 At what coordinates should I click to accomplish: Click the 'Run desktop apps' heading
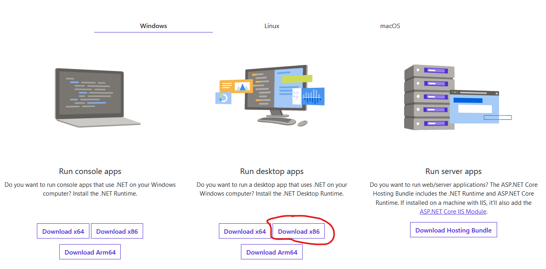pos(272,172)
